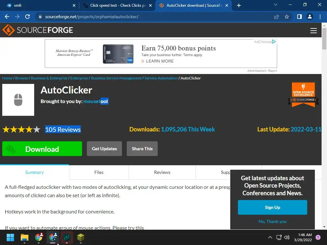Click the SourceForge logo
Viewport: 327px width, 245px height.
tap(38, 30)
